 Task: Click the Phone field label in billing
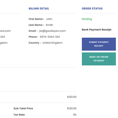tap(34, 37)
